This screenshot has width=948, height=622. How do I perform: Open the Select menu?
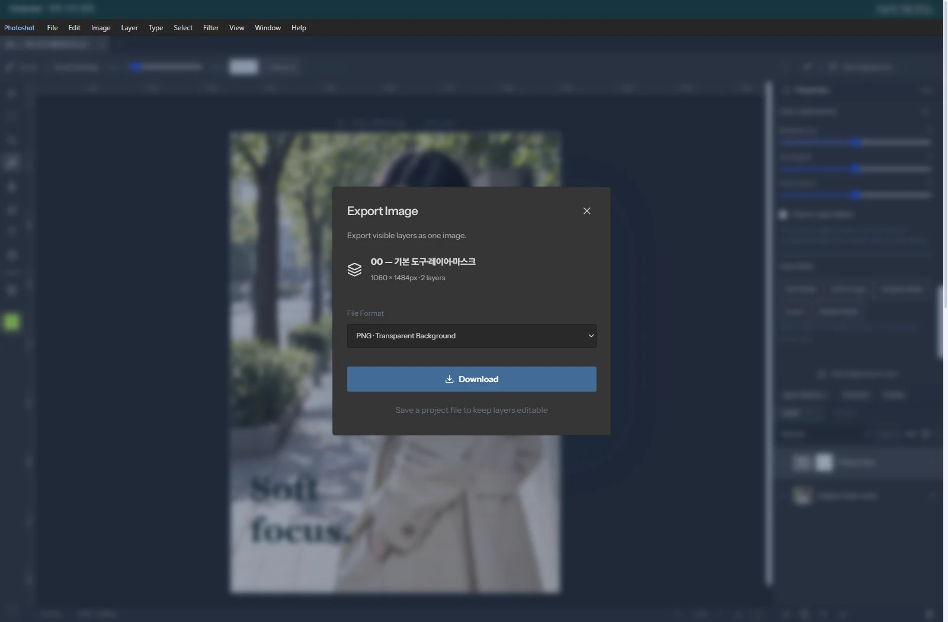coord(183,28)
